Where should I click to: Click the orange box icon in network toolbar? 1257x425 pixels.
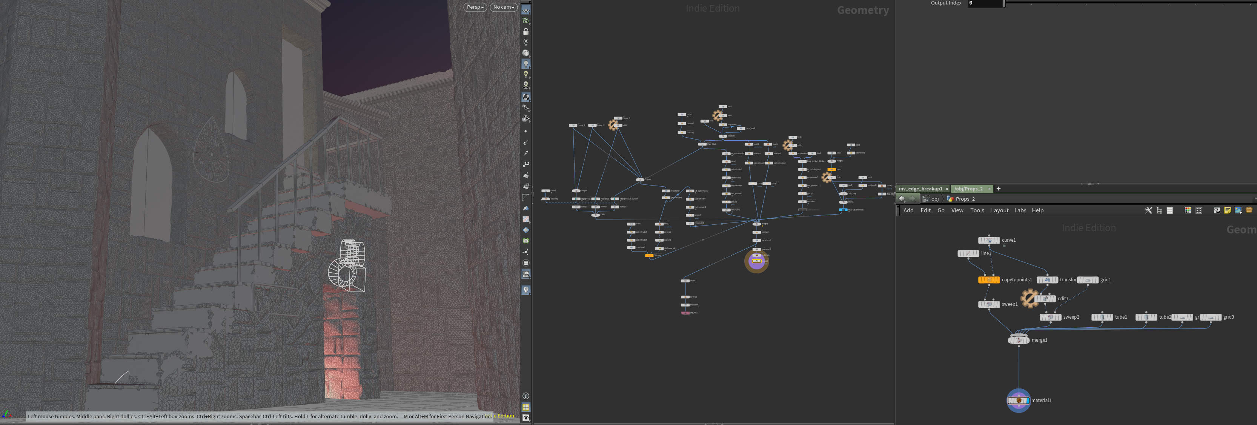coord(1249,210)
